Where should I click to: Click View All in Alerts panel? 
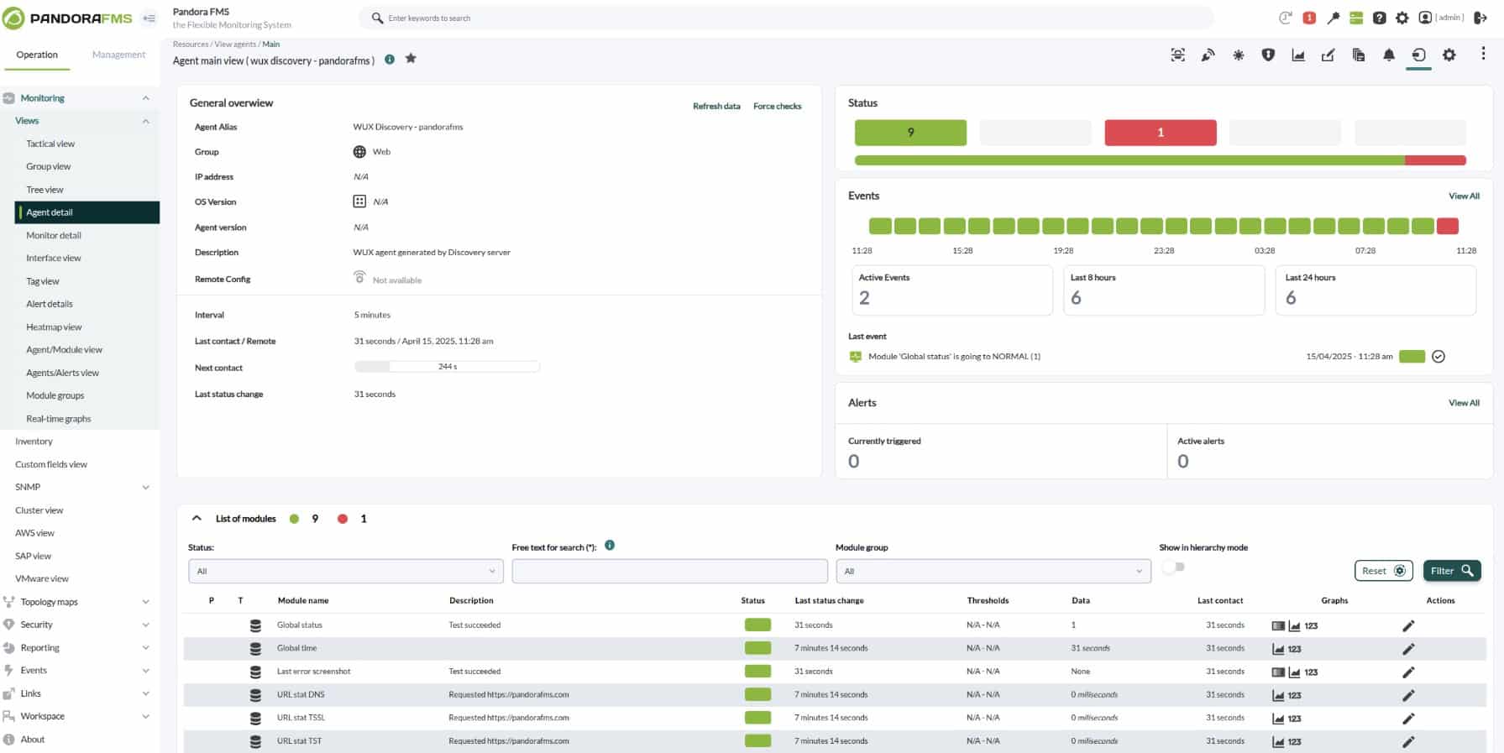pos(1464,403)
